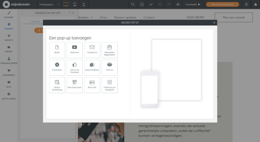Open the Ecommerce sidebar section
This screenshot has height=142, width=260.
(x=9, y=73)
